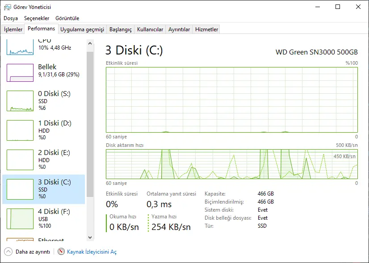Select 1 Diski (D:) in sidebar
Image resolution: width=369 pixels, height=263 pixels.
[43, 130]
